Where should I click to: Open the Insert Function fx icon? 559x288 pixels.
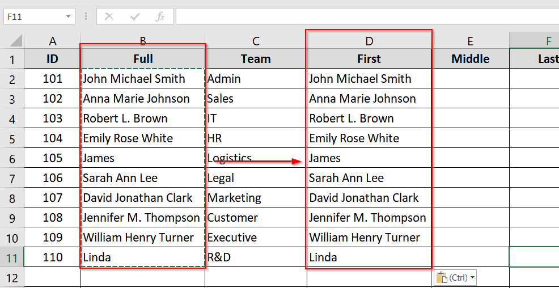(160, 17)
